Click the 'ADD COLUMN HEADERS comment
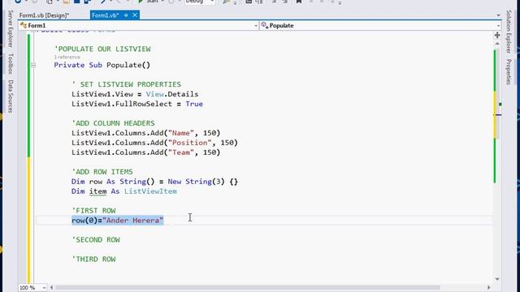Viewport: 520px width, 292px height. click(x=113, y=123)
